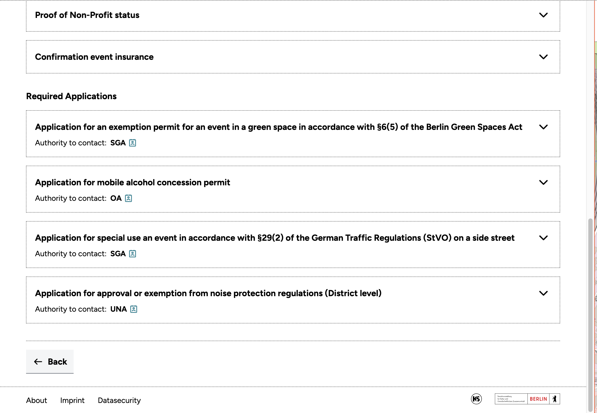The width and height of the screenshot is (597, 413).
Task: Expand the green space exemption permit application
Action: tap(543, 127)
